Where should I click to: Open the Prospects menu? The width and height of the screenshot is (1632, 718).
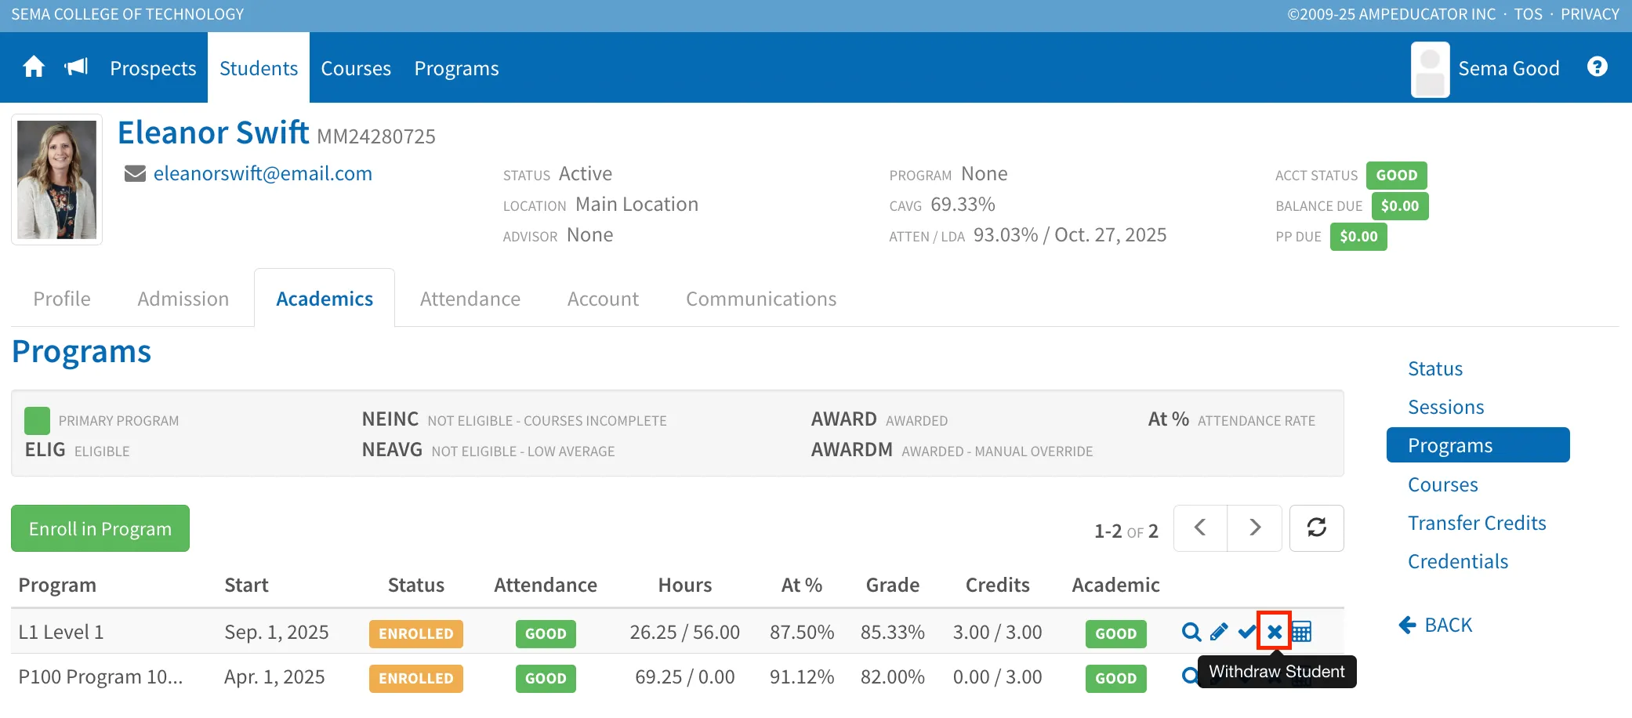[x=153, y=69]
